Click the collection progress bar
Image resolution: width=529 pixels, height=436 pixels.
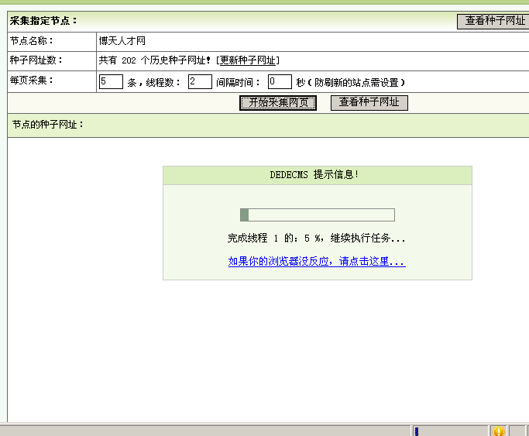pyautogui.click(x=318, y=215)
